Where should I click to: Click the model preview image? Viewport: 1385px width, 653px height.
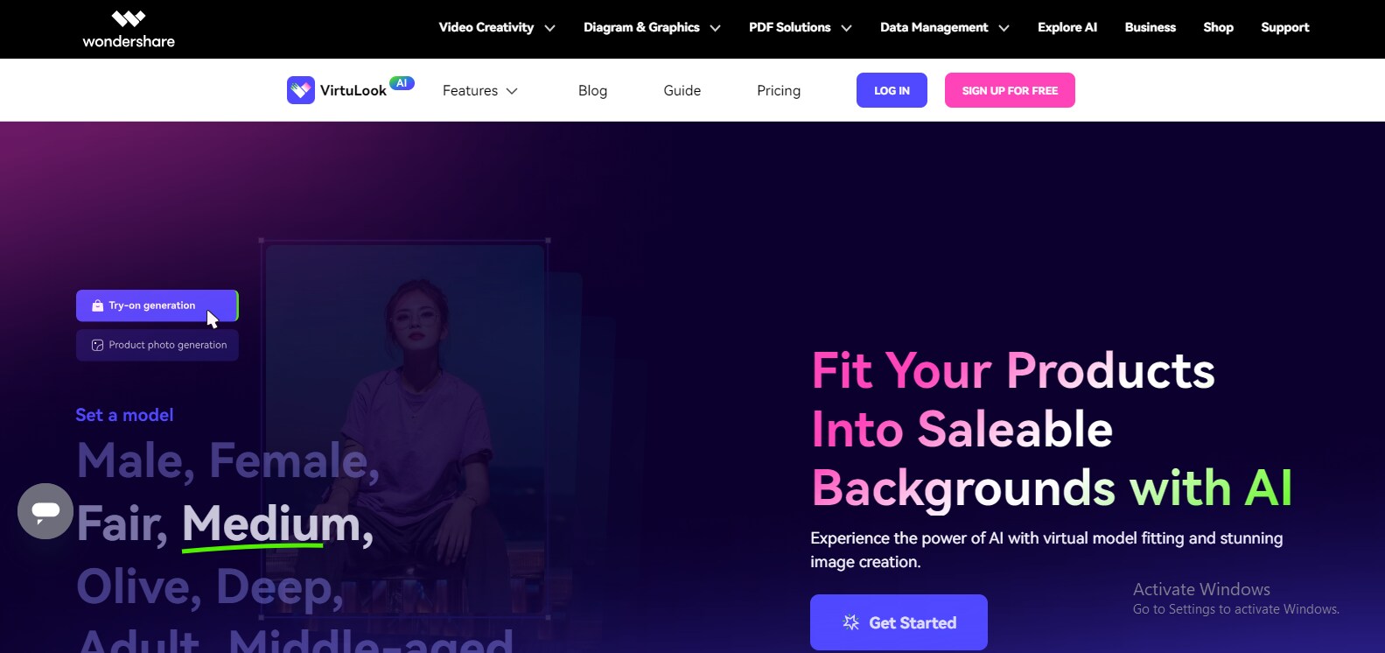[405, 429]
